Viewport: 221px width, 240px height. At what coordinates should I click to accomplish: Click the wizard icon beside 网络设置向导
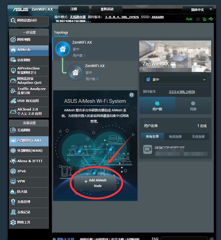pos(13,20)
